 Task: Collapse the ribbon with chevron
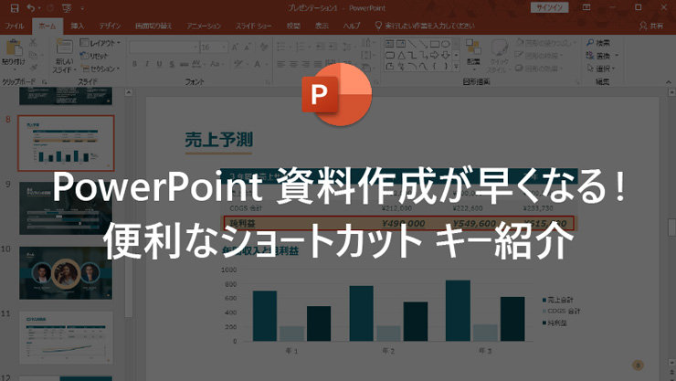(669, 82)
